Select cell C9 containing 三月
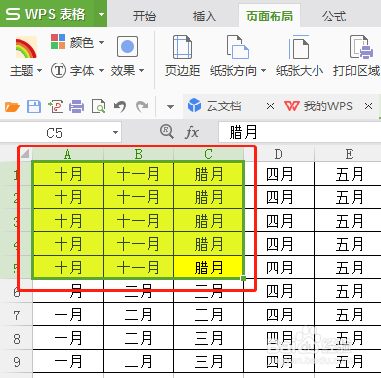The width and height of the screenshot is (381, 378). (x=208, y=361)
